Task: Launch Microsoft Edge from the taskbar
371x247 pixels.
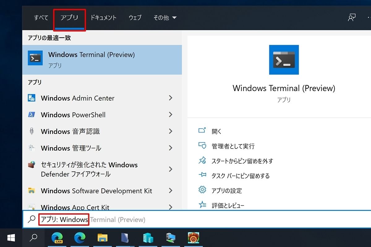Action: tap(80, 238)
